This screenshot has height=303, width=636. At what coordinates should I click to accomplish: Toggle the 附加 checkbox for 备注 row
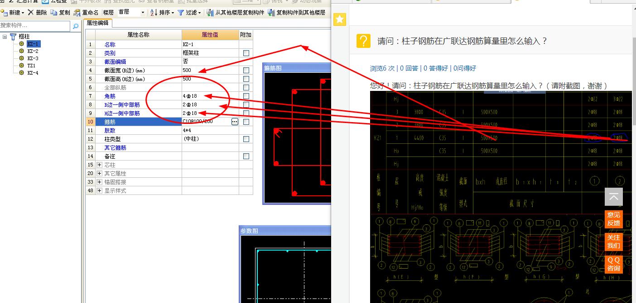[x=246, y=156]
